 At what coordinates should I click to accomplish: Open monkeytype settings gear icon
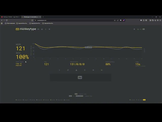[49, 29]
